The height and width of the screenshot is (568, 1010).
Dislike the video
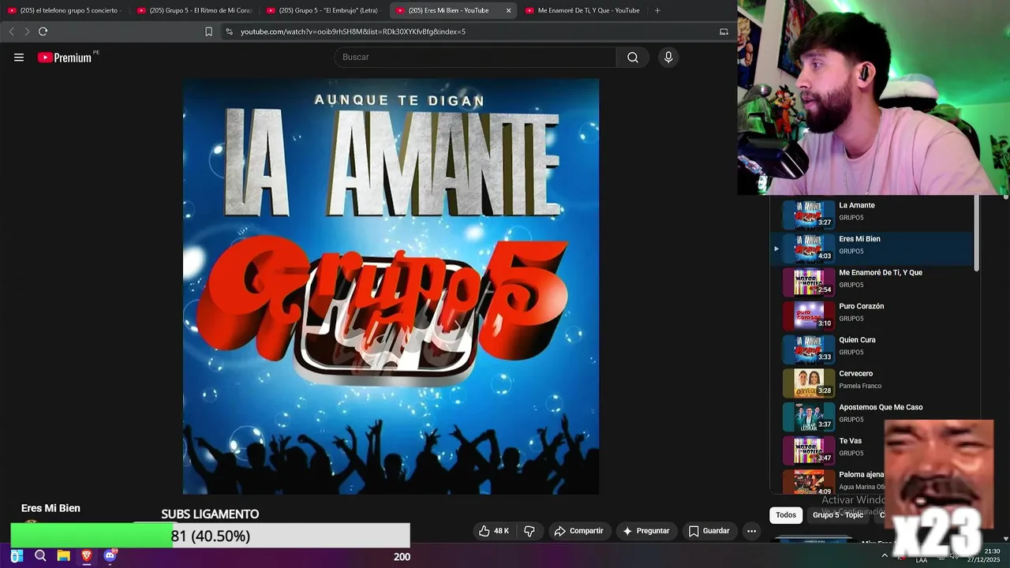pos(529,531)
